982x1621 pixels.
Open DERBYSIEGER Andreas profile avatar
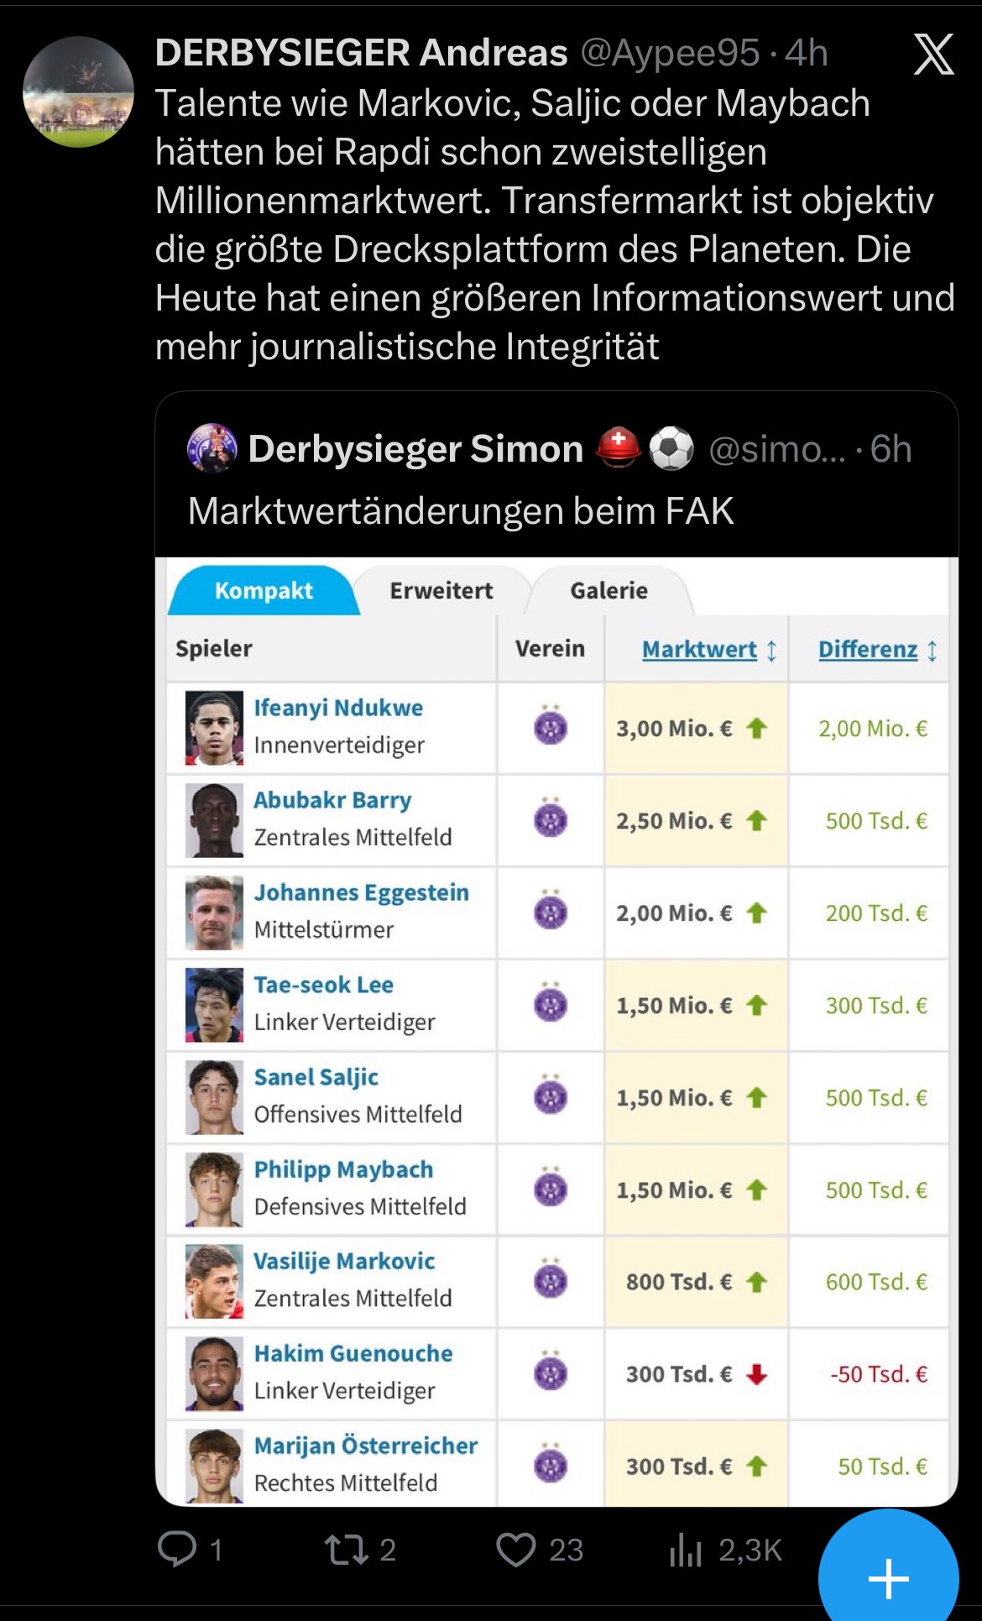tap(78, 92)
